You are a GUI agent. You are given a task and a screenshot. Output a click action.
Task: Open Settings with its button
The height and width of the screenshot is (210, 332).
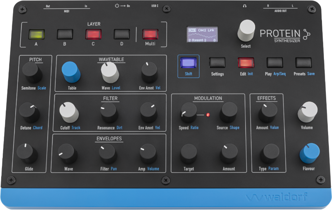click(217, 62)
